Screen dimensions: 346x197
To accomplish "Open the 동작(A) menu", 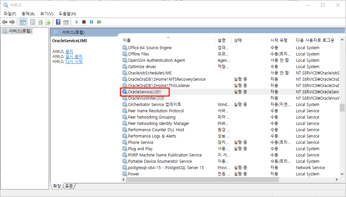I will click(x=28, y=14).
